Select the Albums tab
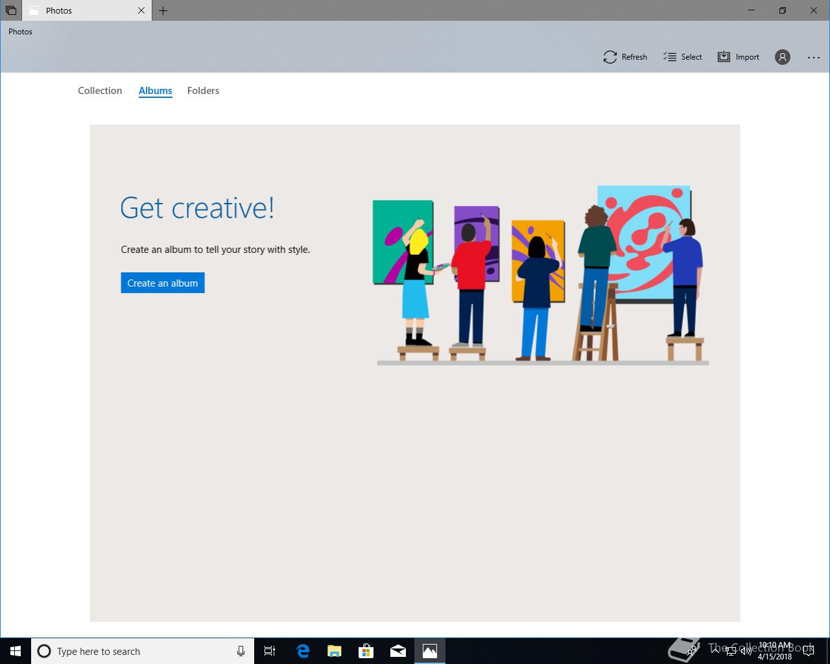This screenshot has width=830, height=664. [x=156, y=91]
